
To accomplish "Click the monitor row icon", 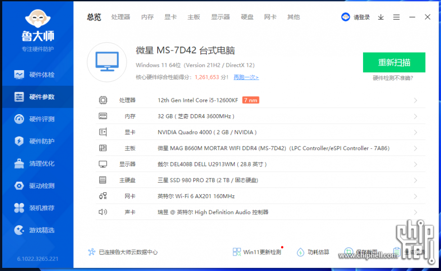I will (x=103, y=164).
